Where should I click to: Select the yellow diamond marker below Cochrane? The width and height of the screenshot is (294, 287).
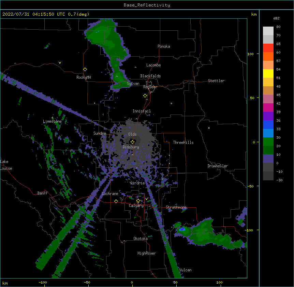click(116, 201)
